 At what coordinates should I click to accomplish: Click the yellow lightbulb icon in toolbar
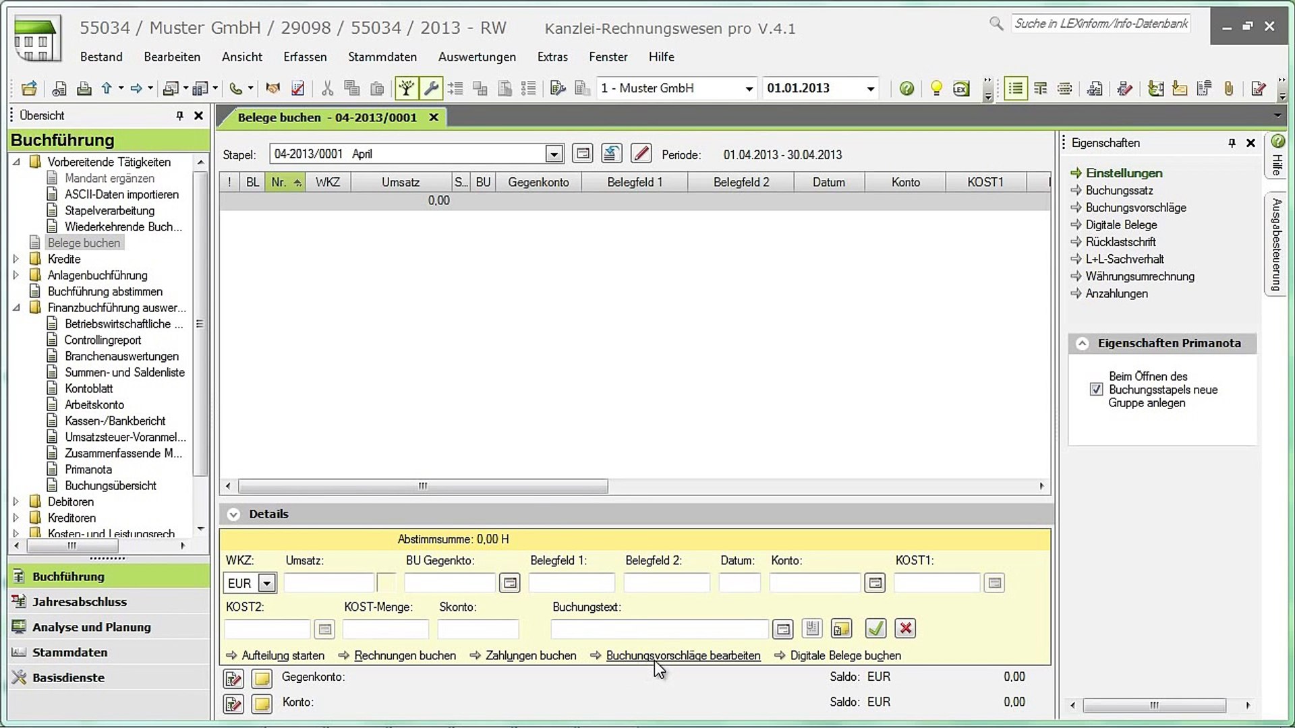[936, 88]
